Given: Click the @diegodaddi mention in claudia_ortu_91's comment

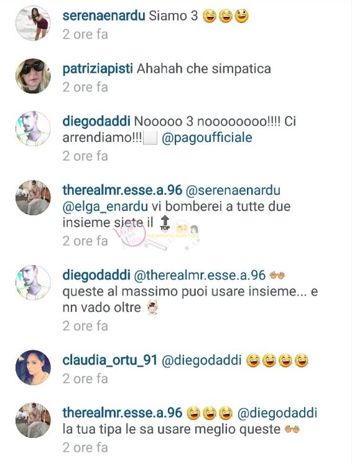Looking at the screenshot, I should [202, 360].
